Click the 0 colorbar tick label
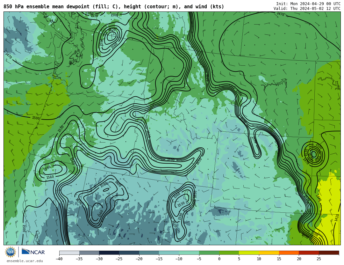344x265 pixels. coord(219,259)
